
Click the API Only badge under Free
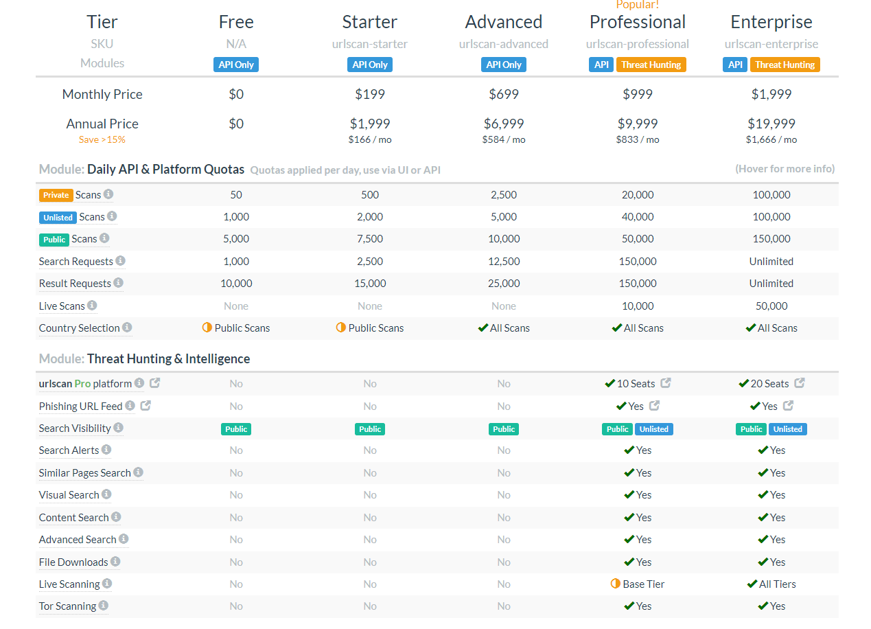tap(236, 65)
